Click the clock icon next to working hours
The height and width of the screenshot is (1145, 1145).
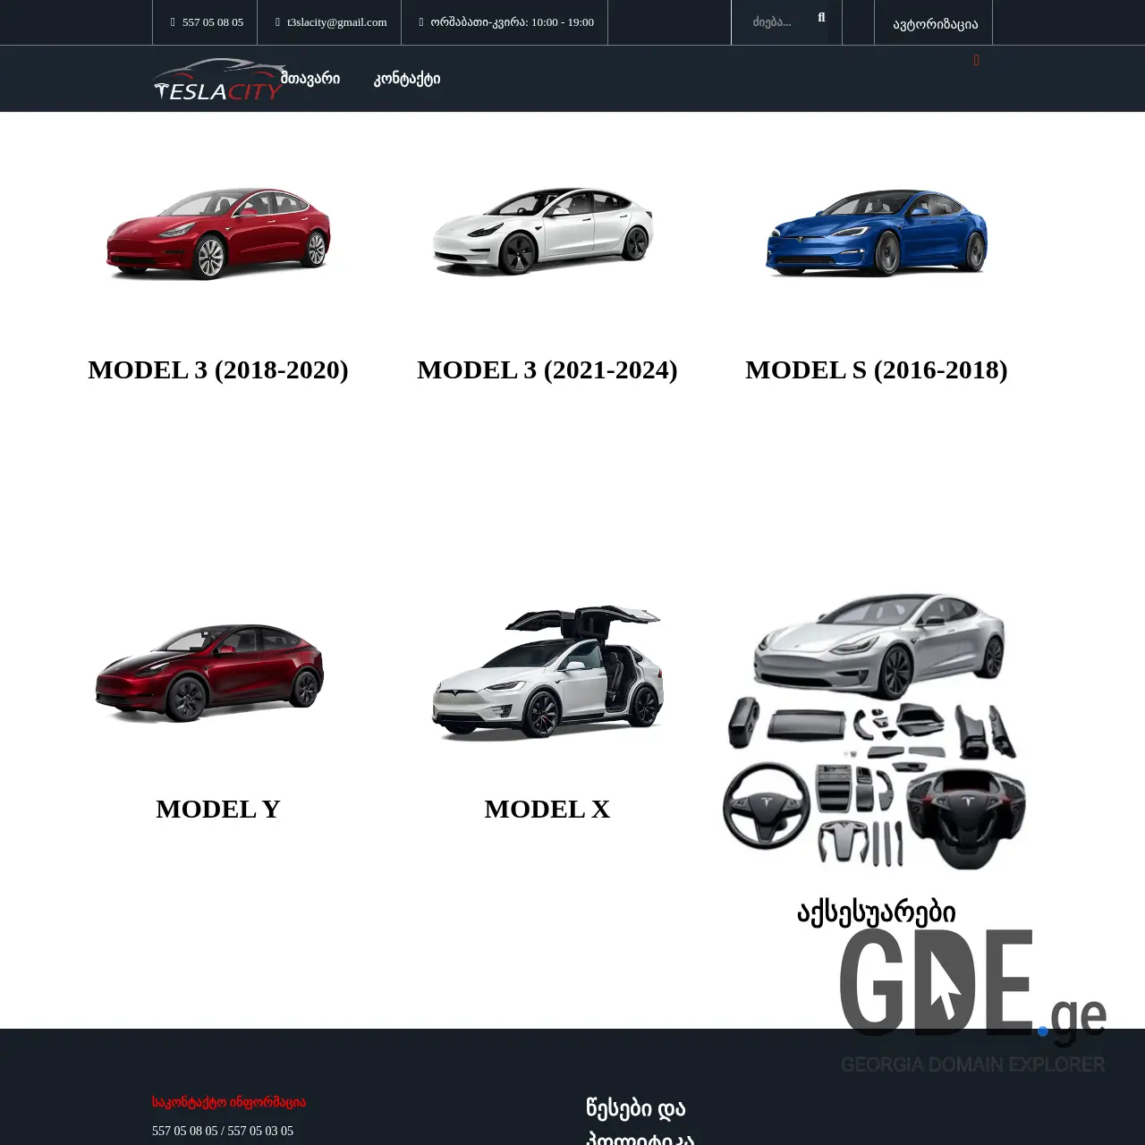(x=420, y=22)
